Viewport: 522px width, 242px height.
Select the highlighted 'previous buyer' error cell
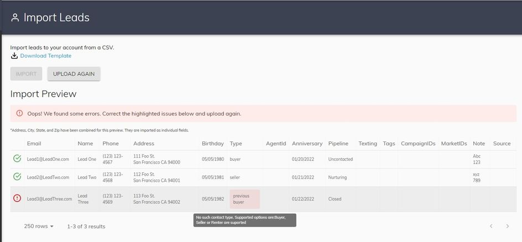[244, 199]
